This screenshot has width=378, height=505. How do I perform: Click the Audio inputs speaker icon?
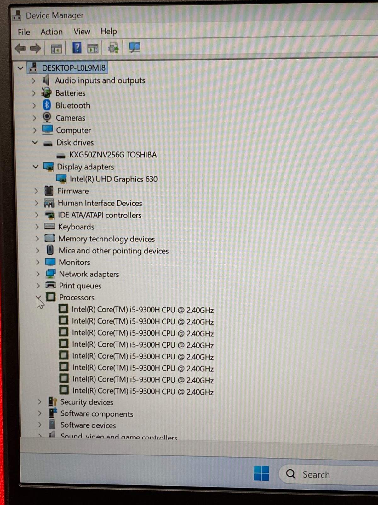pyautogui.click(x=46, y=80)
